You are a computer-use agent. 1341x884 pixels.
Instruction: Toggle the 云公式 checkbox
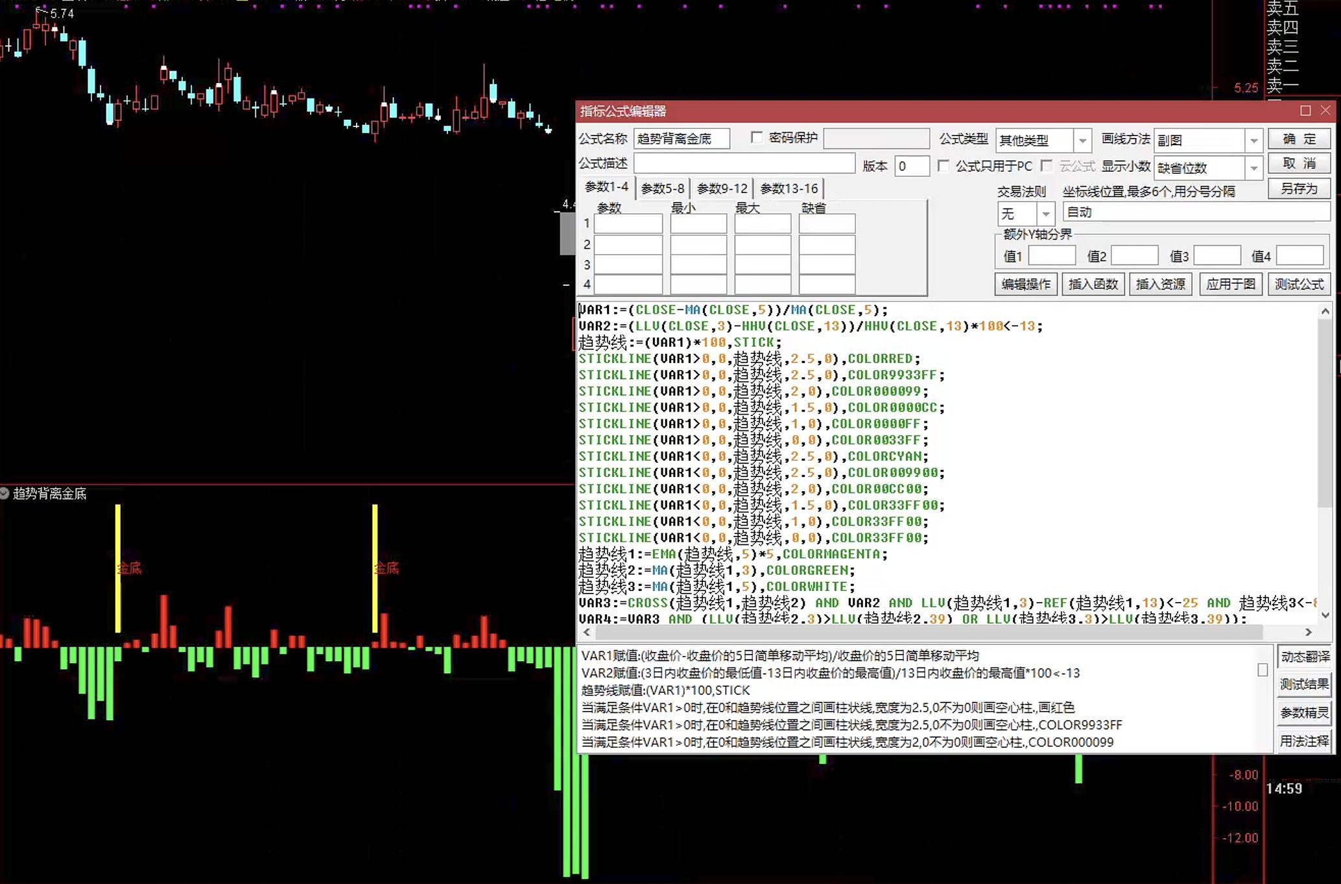point(1046,166)
